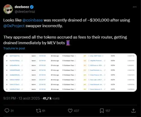View the 41,7 k vues count
The width and height of the screenshot is (141, 117).
point(51,98)
